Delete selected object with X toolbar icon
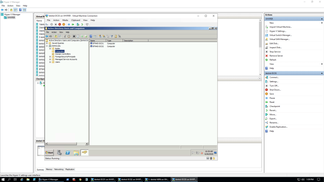 click(x=74, y=36)
